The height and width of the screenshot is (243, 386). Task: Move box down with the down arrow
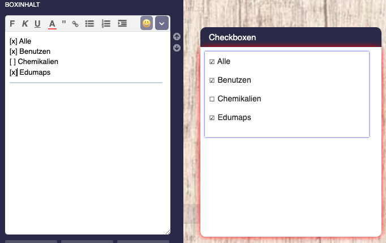tap(177, 48)
